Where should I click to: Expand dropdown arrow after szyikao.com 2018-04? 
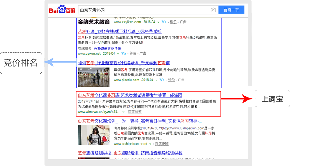[x=158, y=22]
